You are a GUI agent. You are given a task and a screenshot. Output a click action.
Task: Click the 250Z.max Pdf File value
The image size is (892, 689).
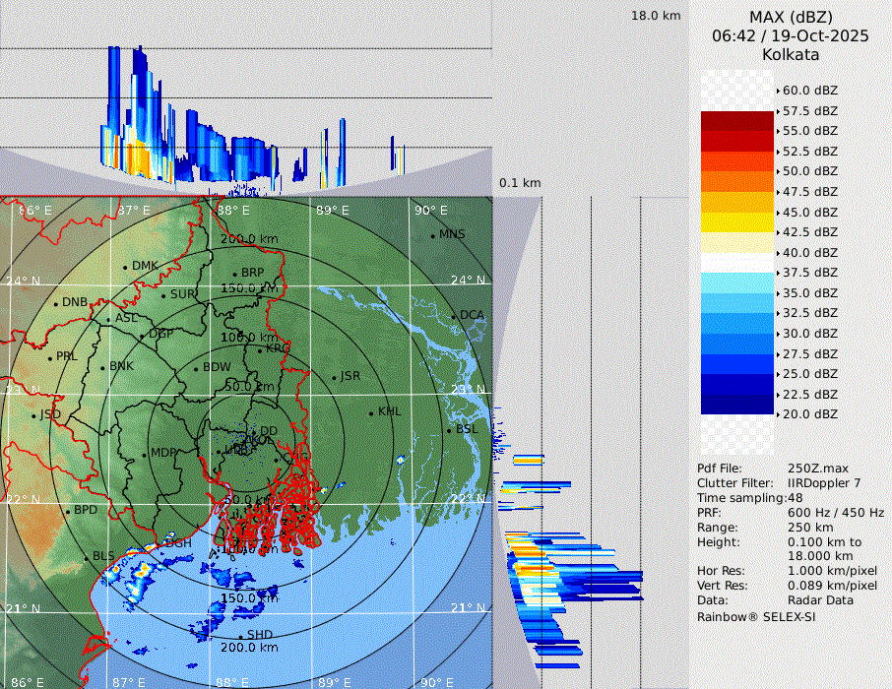(815, 469)
